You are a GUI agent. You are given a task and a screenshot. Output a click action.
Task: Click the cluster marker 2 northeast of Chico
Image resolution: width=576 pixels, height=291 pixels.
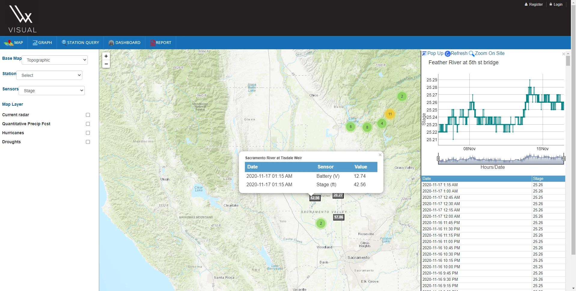click(x=402, y=96)
